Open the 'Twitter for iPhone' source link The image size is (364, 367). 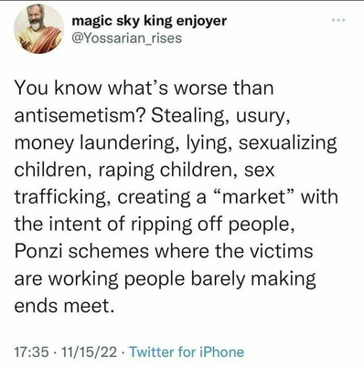[187, 352]
